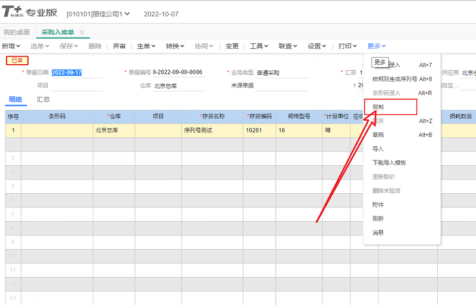476x305 pixels.
Task: Expand the 联查 menu
Action: click(x=288, y=46)
